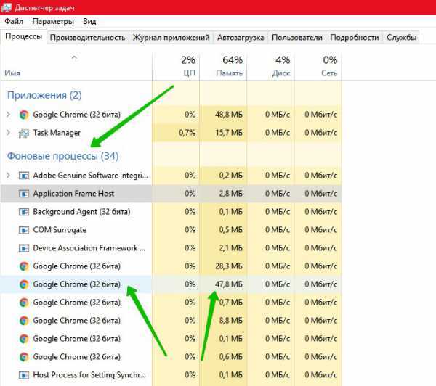Select Google Chrome process using 8,8 МБ

pyautogui.click(x=77, y=321)
